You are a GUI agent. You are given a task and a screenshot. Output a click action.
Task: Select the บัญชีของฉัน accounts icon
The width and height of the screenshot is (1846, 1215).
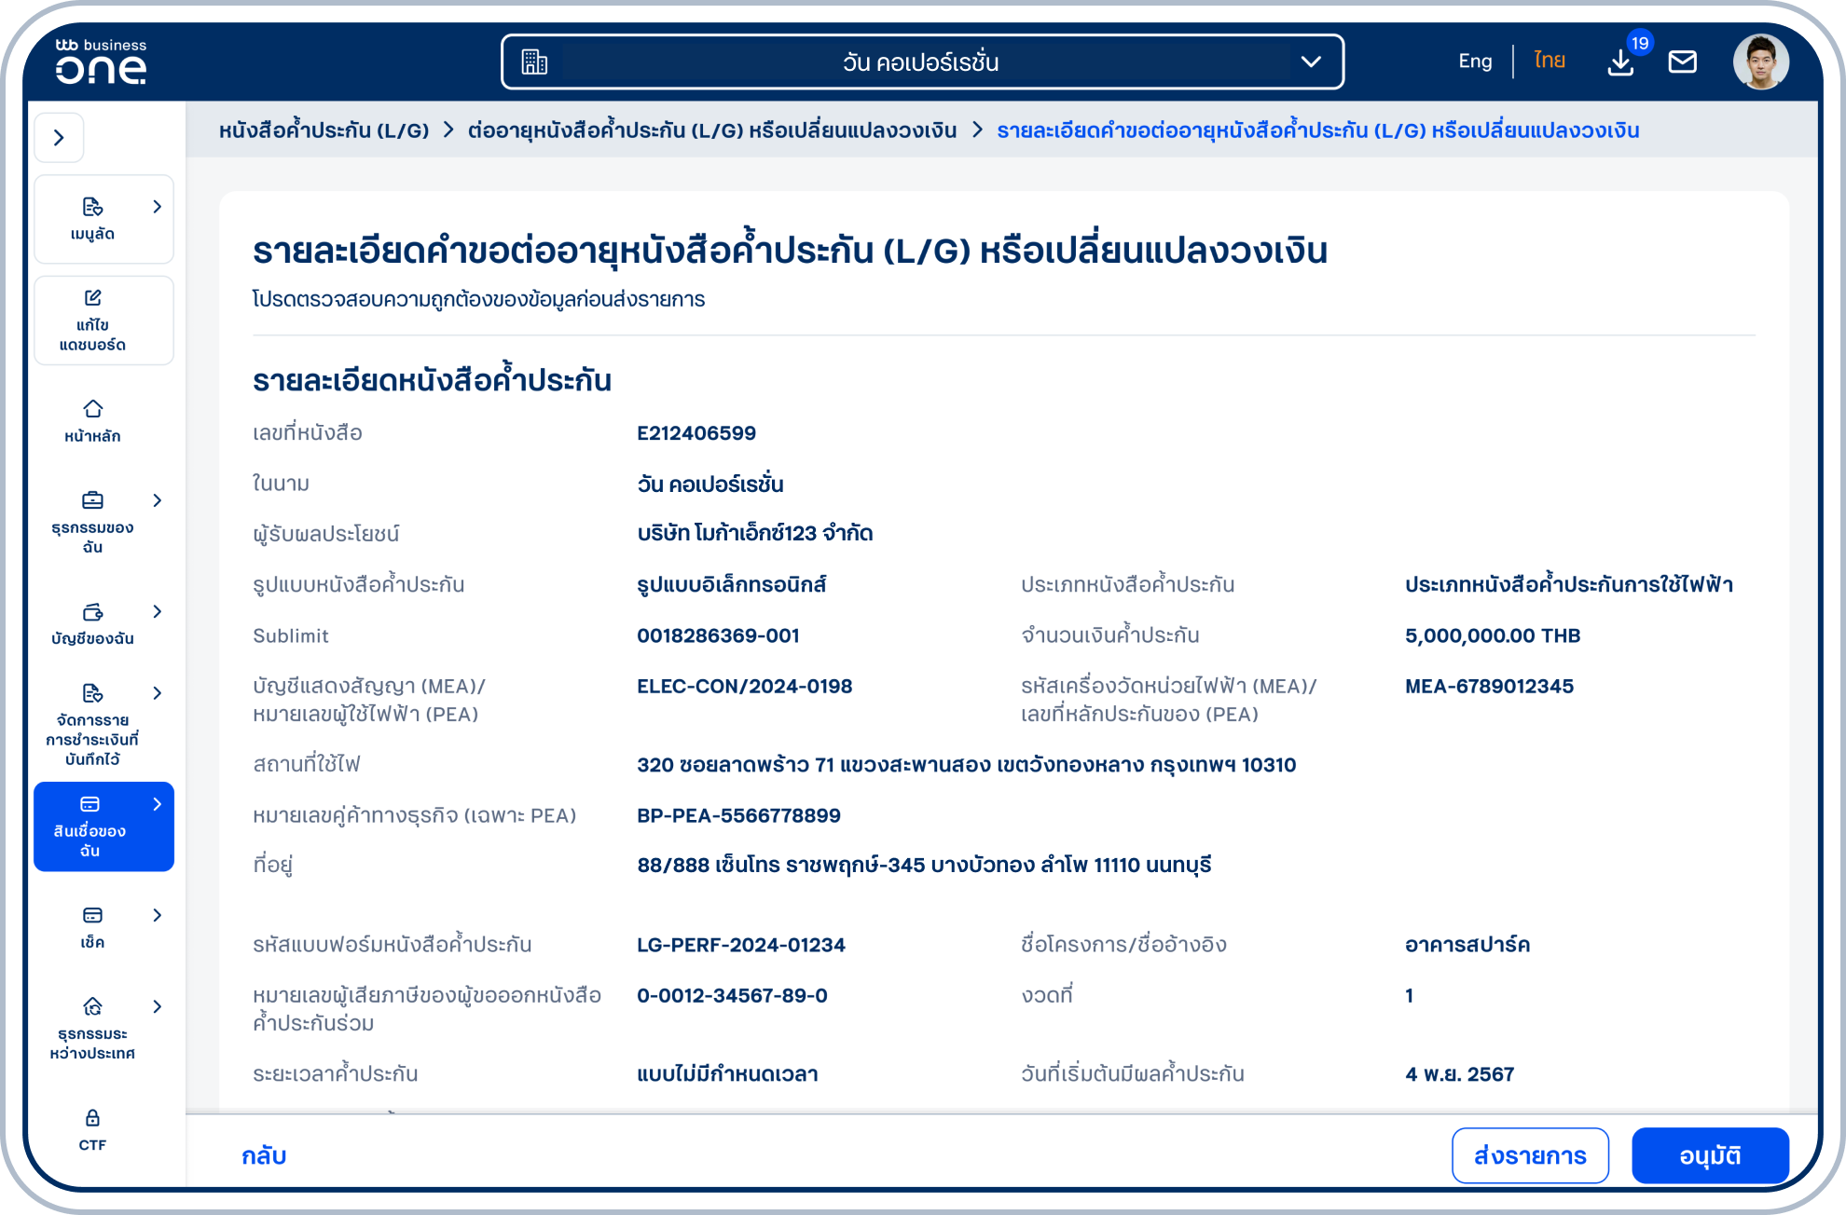pos(91,612)
